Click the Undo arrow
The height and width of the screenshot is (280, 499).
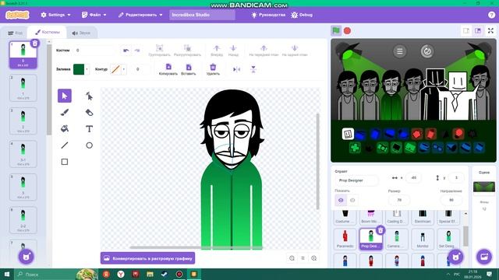point(126,51)
